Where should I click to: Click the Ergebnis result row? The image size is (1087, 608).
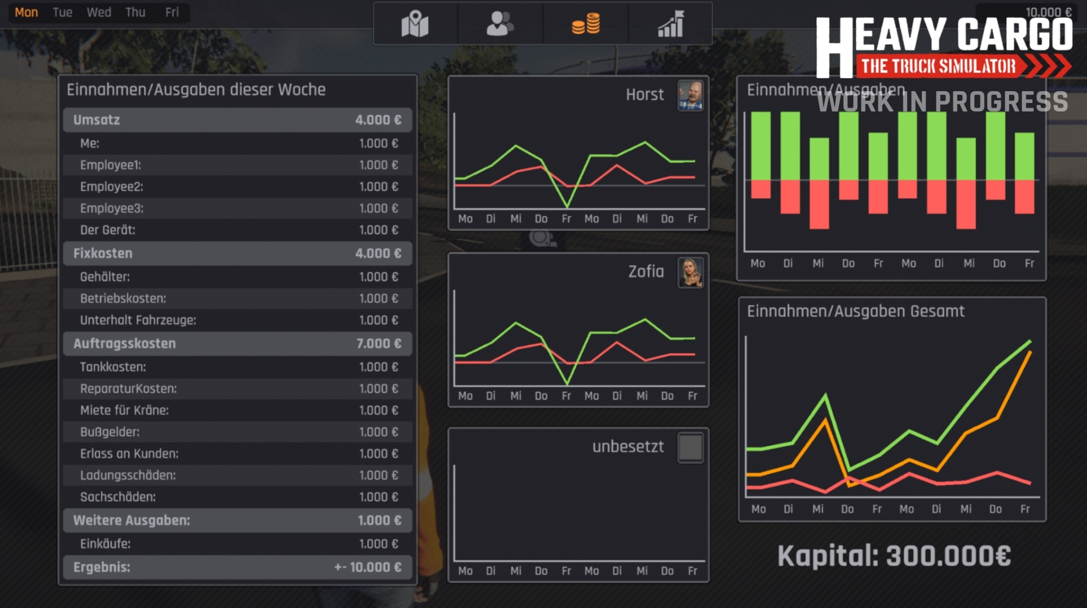[x=237, y=567]
